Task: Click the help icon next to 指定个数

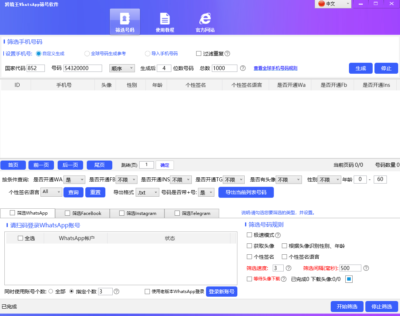Action: click(x=116, y=292)
